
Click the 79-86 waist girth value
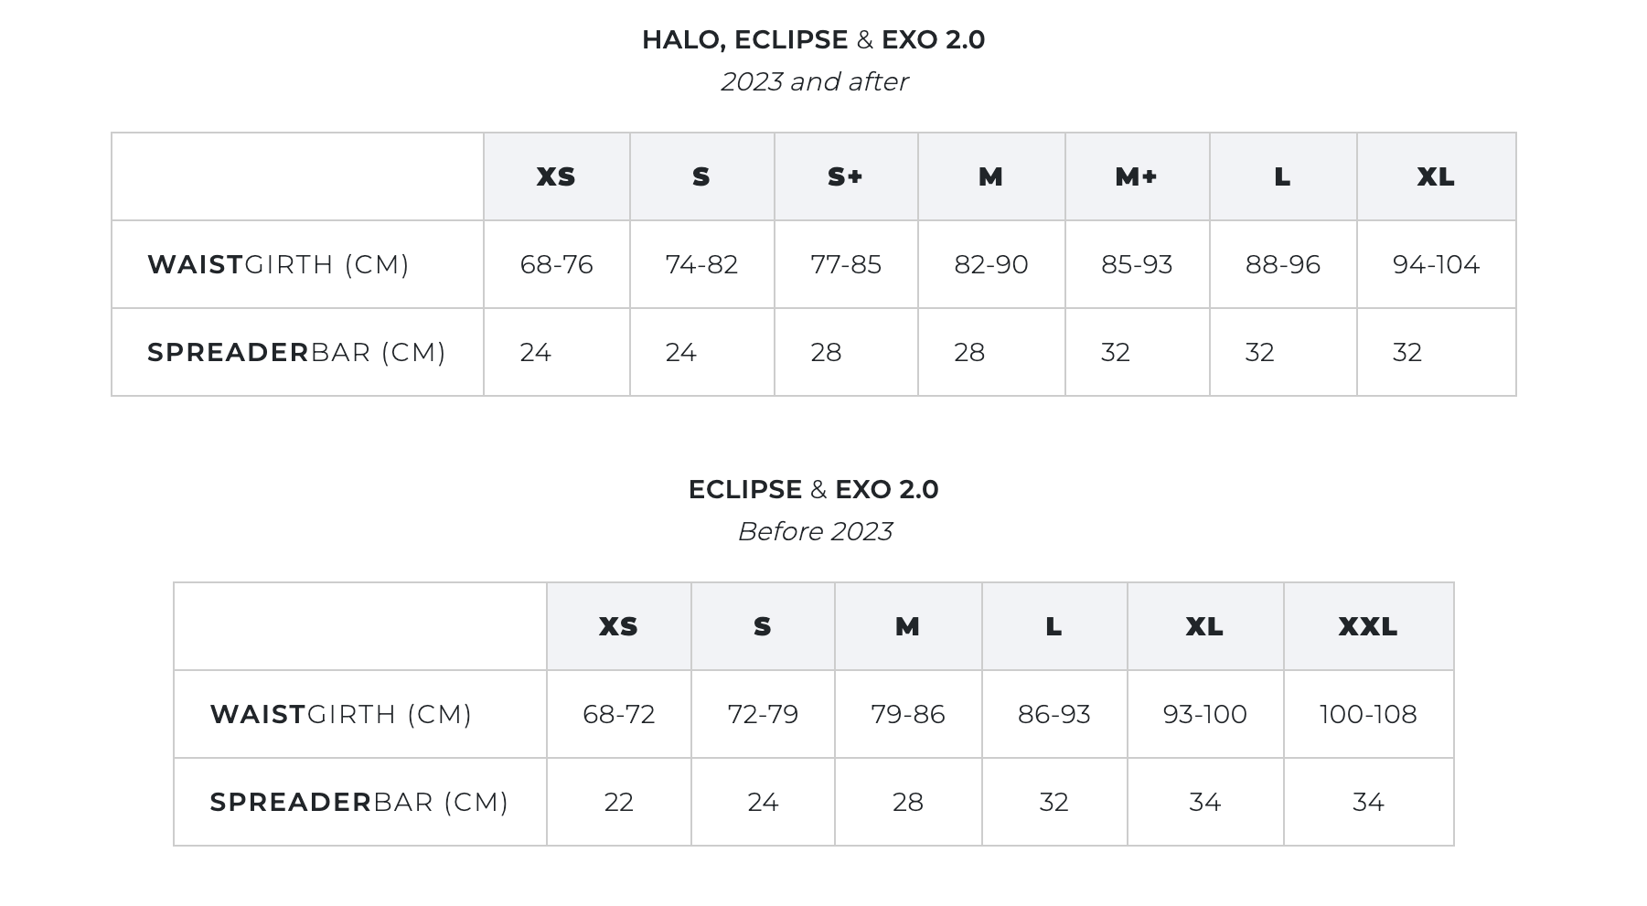click(x=907, y=714)
